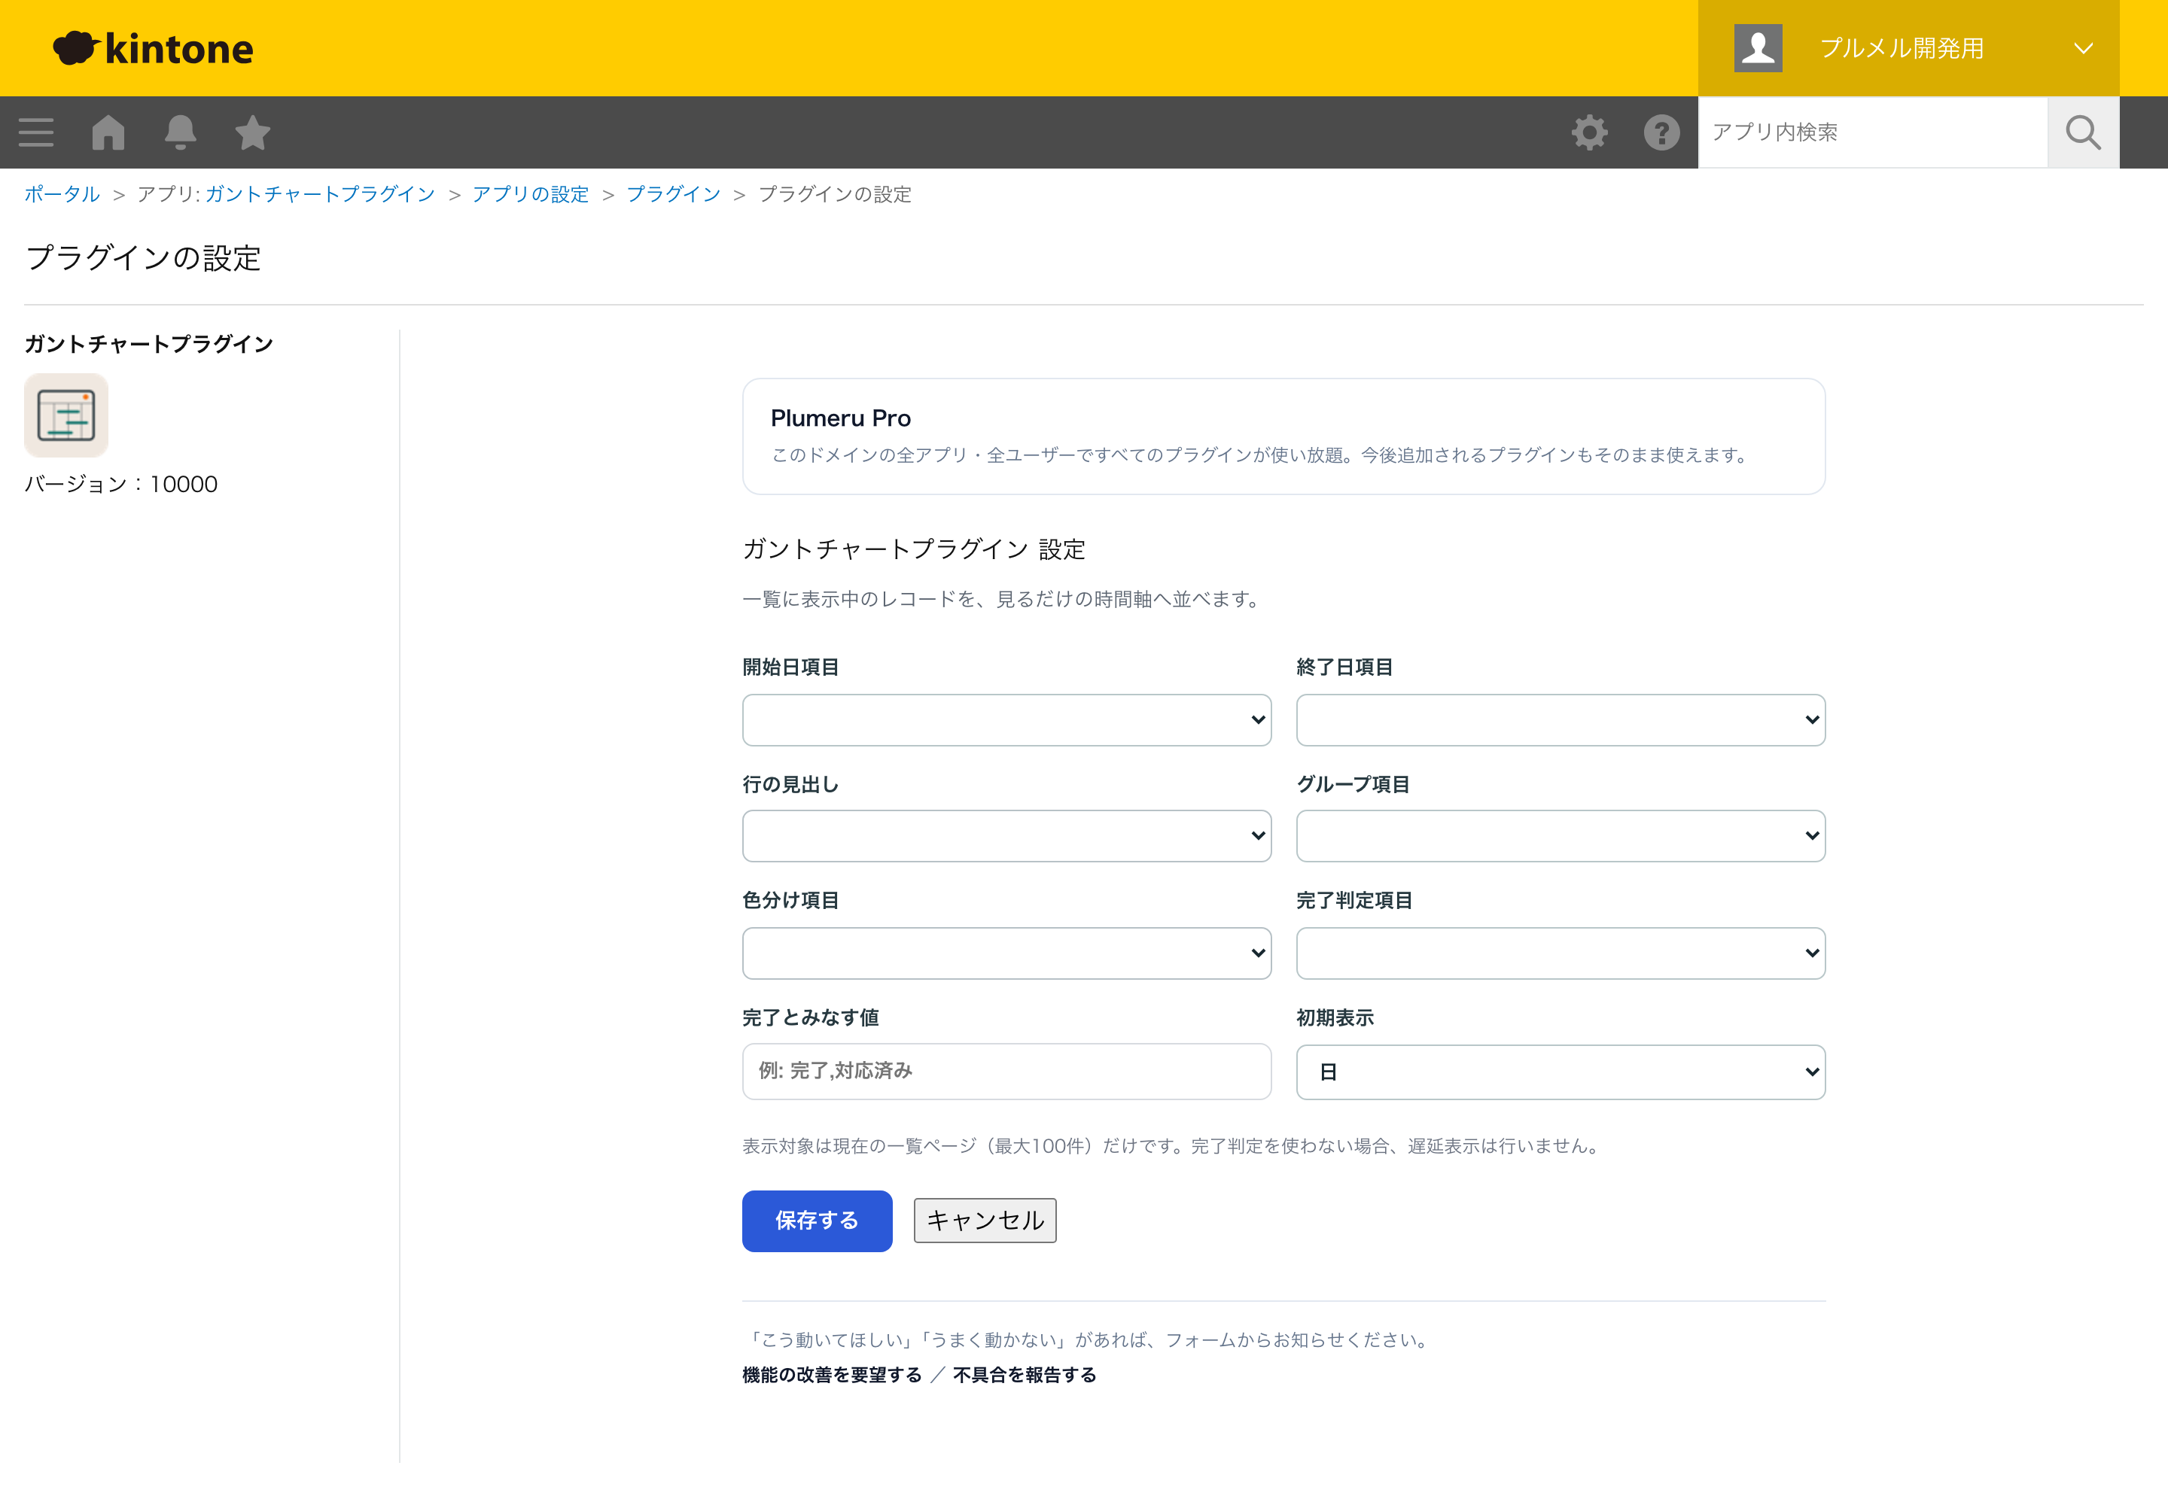This screenshot has height=1499, width=2168.
Task: Click the キャンセル button
Action: [x=985, y=1221]
